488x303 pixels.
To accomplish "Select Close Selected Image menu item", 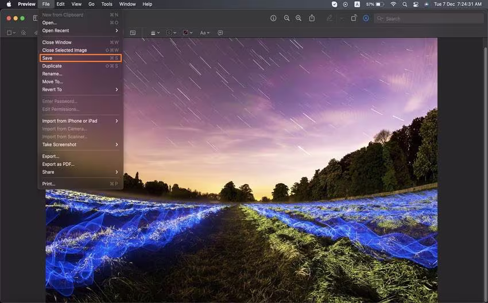I will tap(80, 50).
